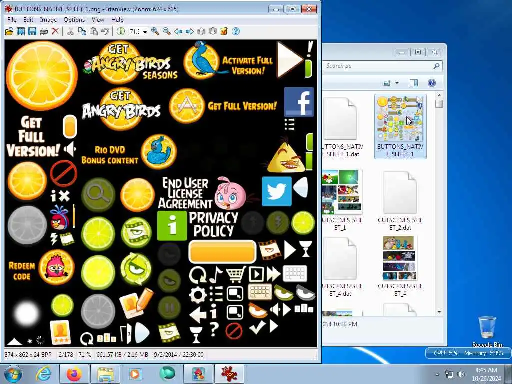Zoom out with the magnifier minus icon
The height and width of the screenshot is (384, 512).
(x=167, y=31)
